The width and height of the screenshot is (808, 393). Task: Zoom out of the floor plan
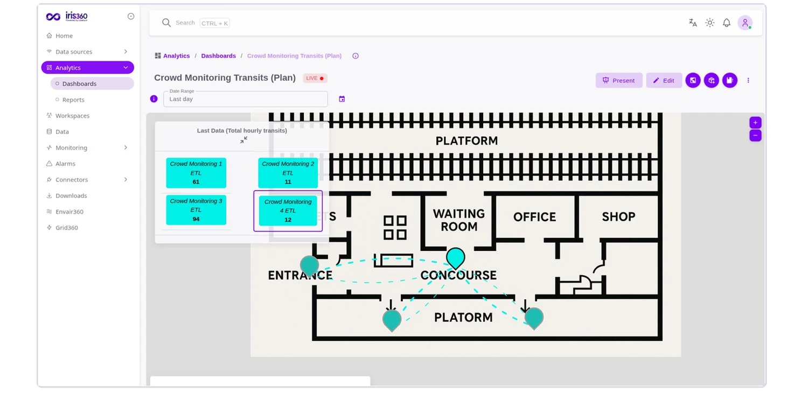755,135
